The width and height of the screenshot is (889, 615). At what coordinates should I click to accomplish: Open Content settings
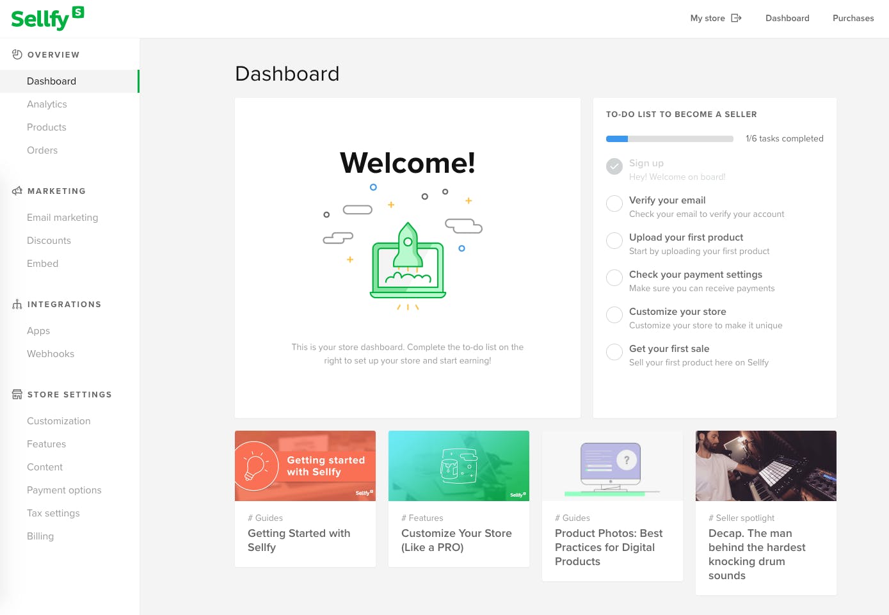(x=45, y=467)
